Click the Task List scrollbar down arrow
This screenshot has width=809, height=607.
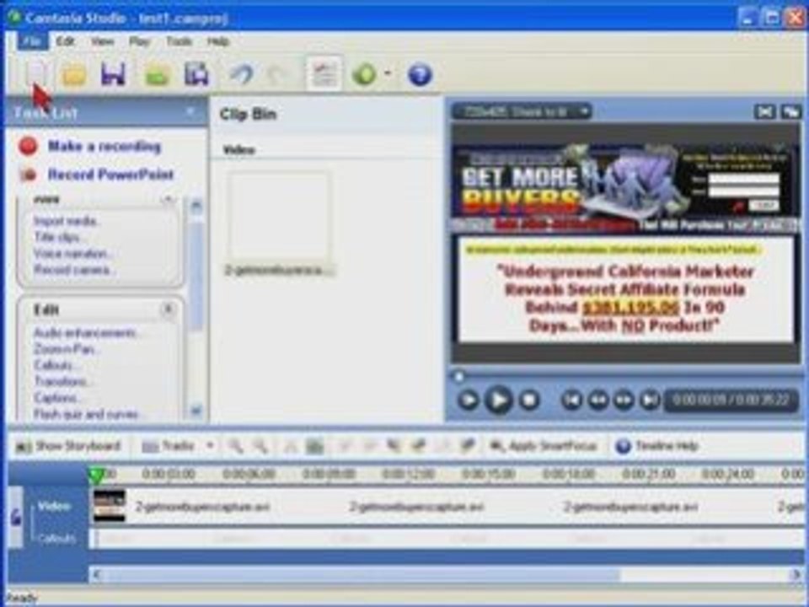click(196, 411)
